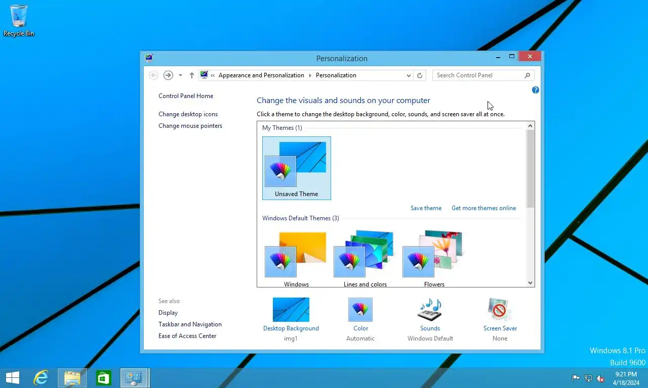Screen dimensions: 648x388
Task: Open Action Center flag tray icon
Action: [x=576, y=378]
